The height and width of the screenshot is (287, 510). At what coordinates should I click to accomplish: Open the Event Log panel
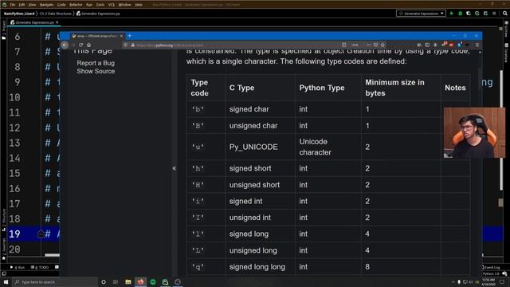click(491, 267)
